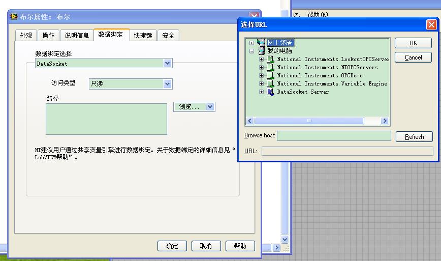Switch to the 外观 tab
The height and width of the screenshot is (261, 441).
pos(26,35)
